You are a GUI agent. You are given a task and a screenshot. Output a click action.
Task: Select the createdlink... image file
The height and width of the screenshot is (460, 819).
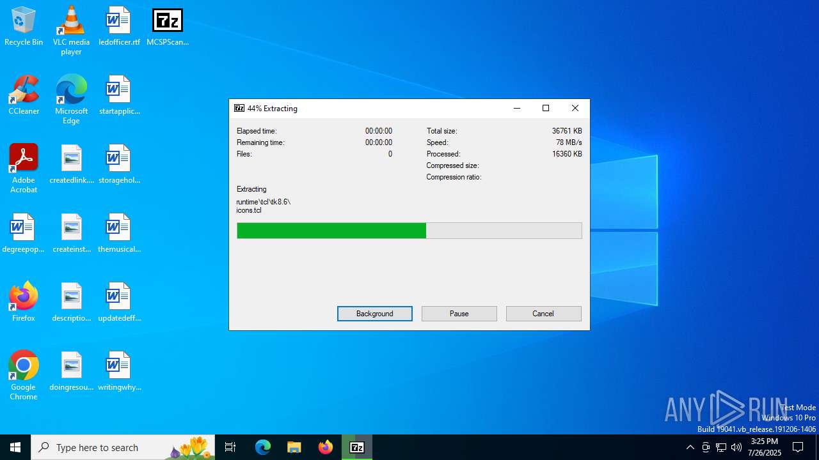click(x=71, y=164)
